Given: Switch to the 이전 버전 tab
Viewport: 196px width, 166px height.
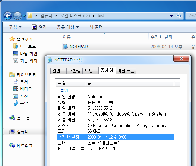Looking at the screenshot, I should coord(126,71).
